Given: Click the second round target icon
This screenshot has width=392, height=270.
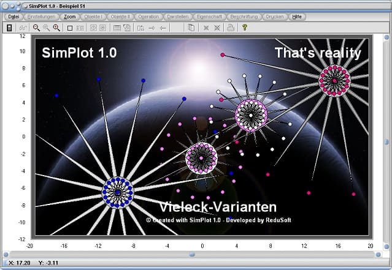Looking at the screenshot, I should [x=102, y=28].
